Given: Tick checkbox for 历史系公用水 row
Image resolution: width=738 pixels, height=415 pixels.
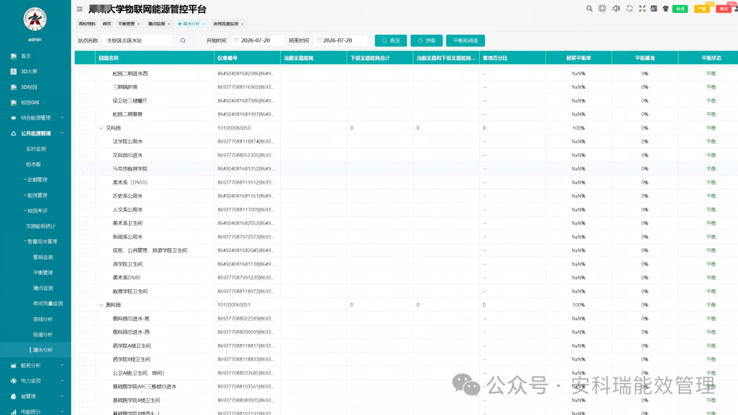Looking at the screenshot, I should coord(85,196).
